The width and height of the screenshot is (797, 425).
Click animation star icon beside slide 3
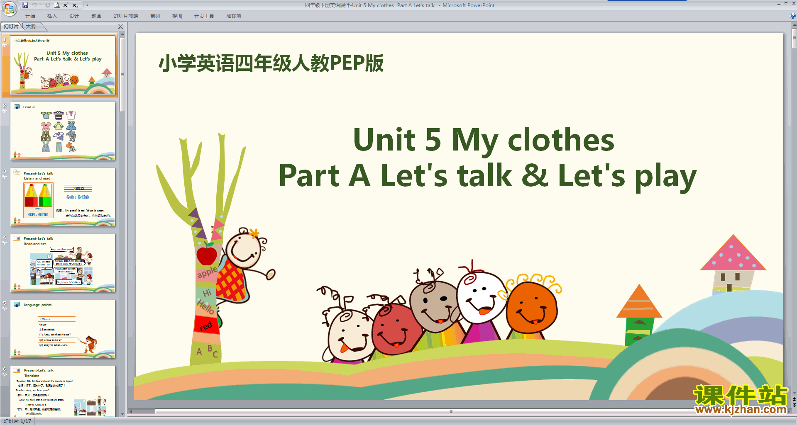pyautogui.click(x=5, y=177)
